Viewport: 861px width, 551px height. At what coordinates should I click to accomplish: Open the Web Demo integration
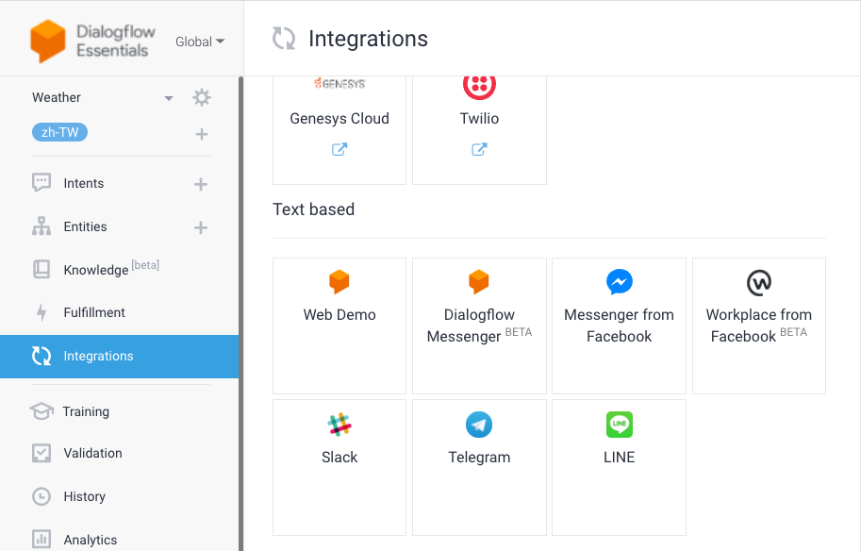pyautogui.click(x=339, y=326)
